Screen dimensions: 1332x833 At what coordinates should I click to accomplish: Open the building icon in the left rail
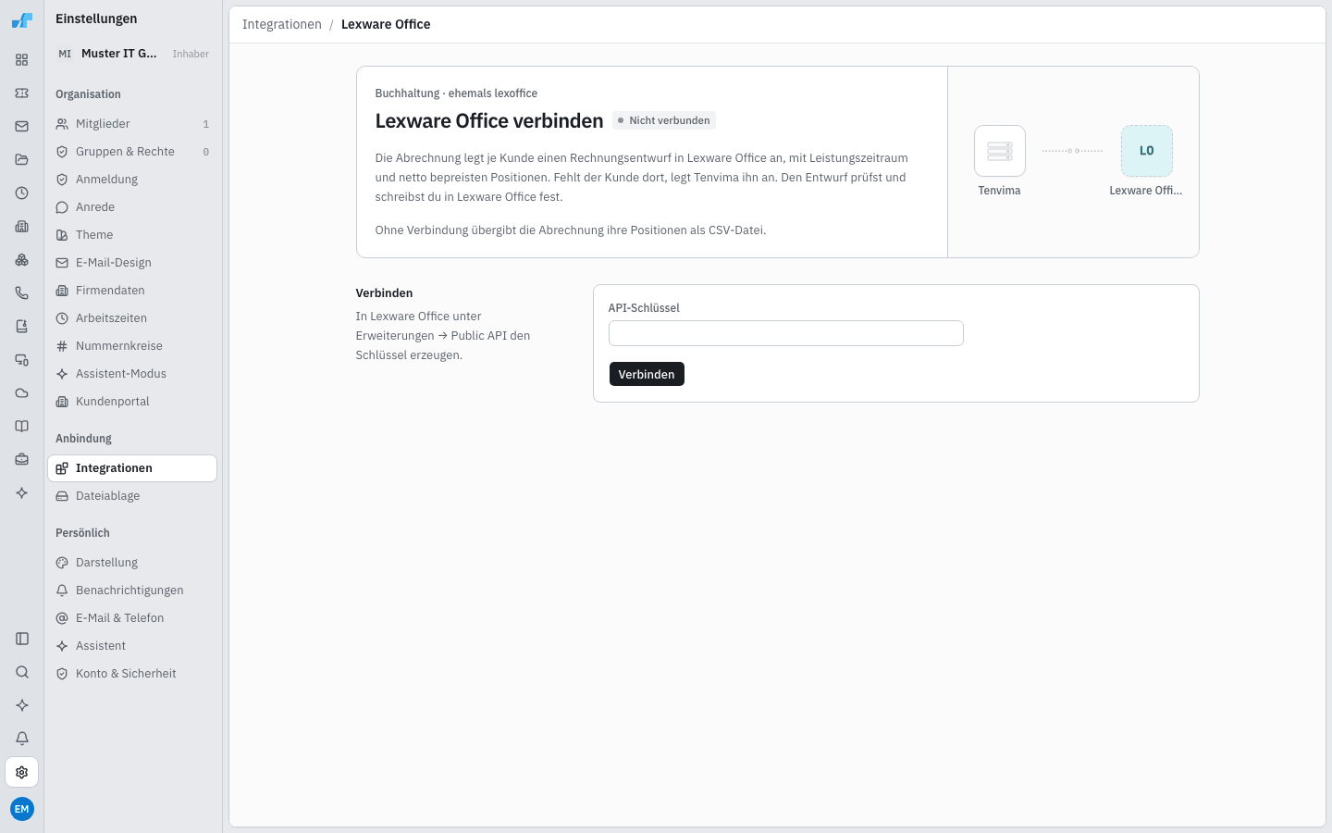click(x=21, y=227)
